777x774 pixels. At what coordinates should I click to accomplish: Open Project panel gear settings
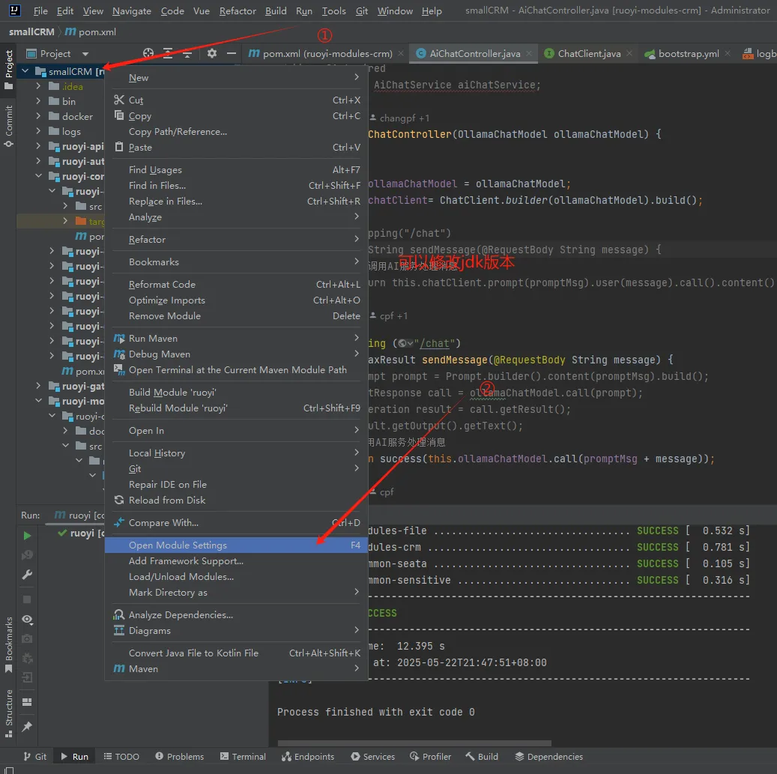point(212,53)
